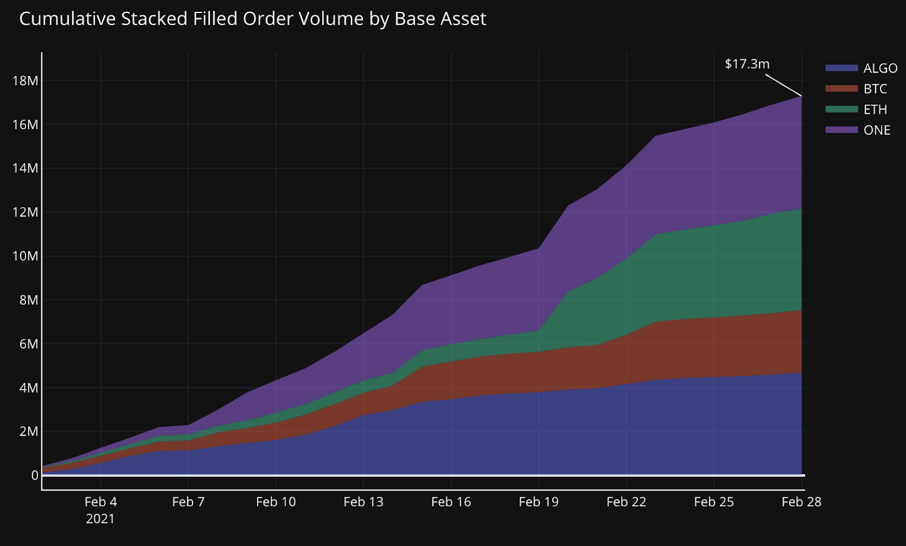906x546 pixels.
Task: Select the Feb 19 x-axis date label
Action: point(539,502)
